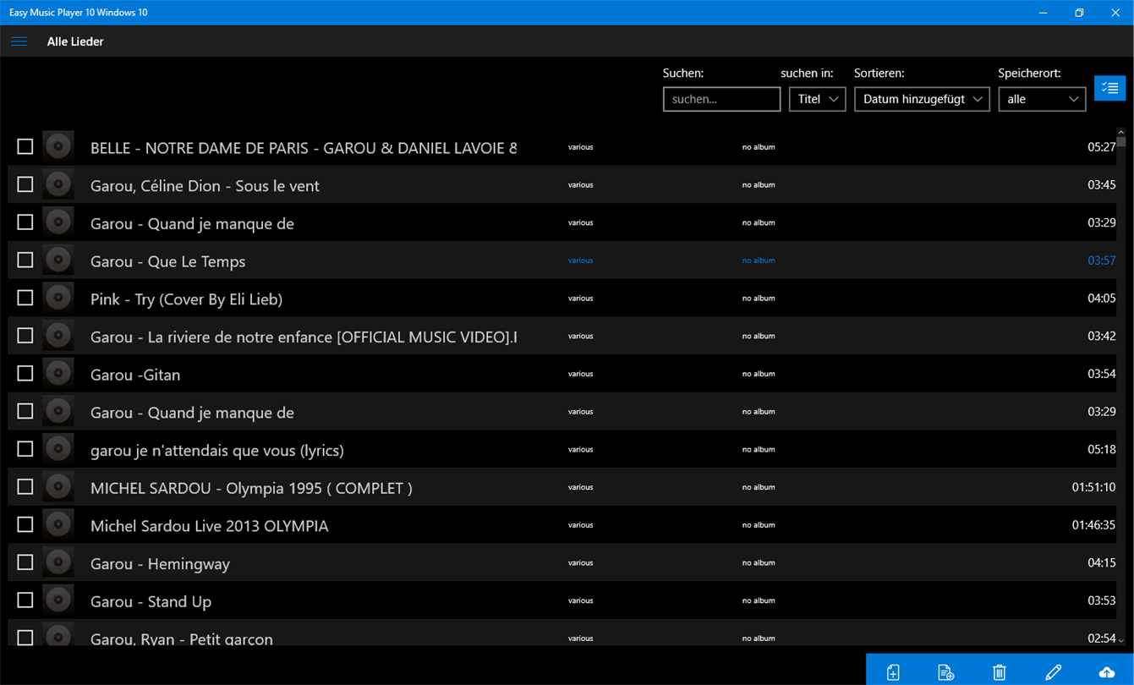Select checkbox for Garou - Que Le Temps

[25, 260]
